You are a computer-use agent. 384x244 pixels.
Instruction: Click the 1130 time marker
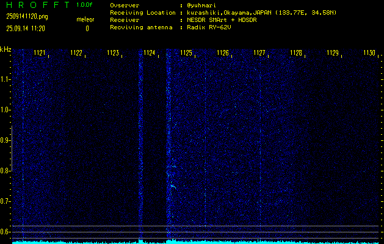pyautogui.click(x=369, y=53)
